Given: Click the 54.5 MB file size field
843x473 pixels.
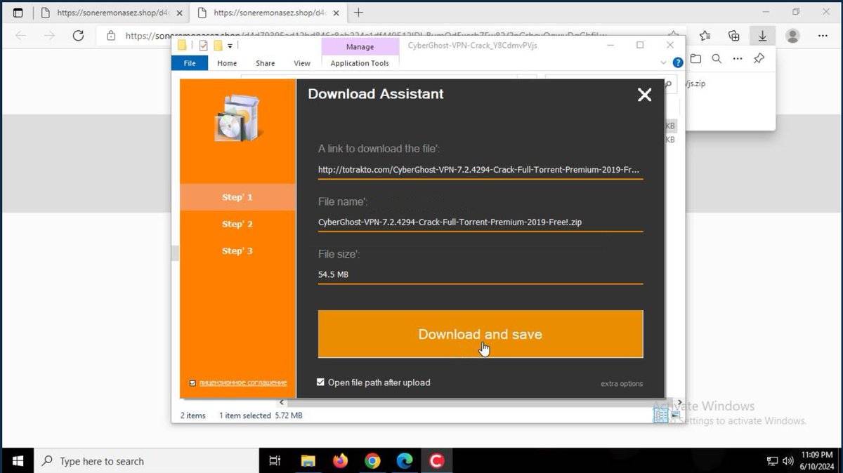Looking at the screenshot, I should click(x=481, y=274).
